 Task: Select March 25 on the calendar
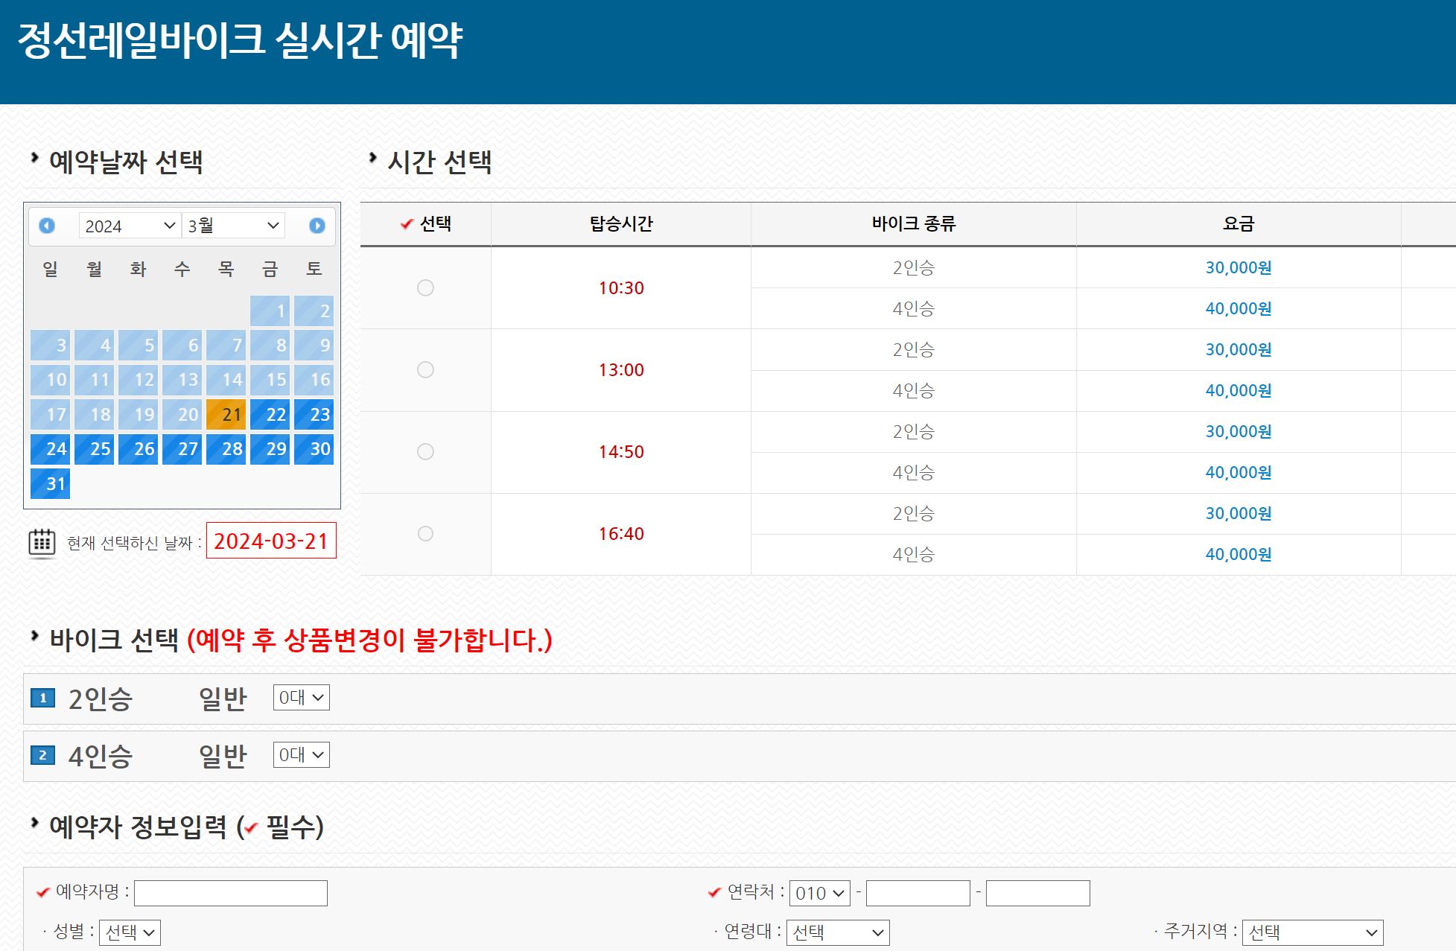[x=95, y=448]
